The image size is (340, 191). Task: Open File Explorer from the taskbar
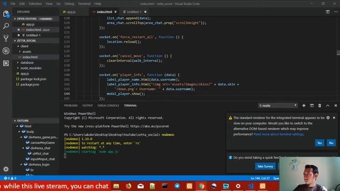116,186
